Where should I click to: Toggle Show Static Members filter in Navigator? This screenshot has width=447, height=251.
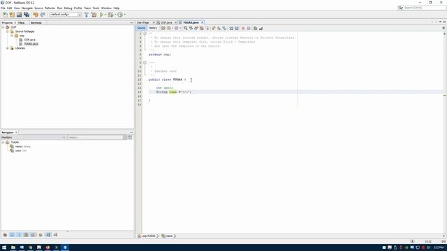point(19,235)
